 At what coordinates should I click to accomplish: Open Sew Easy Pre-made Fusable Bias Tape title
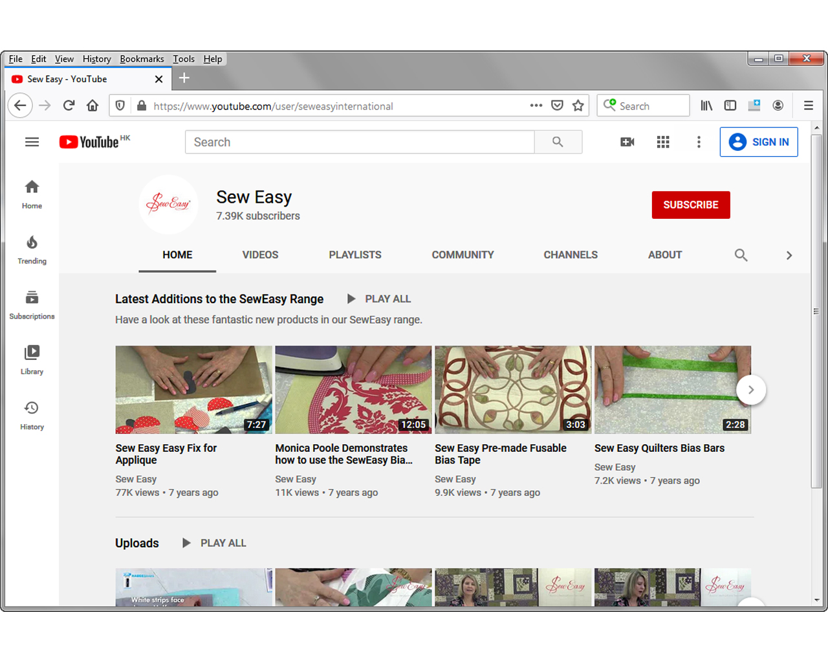[x=501, y=454]
